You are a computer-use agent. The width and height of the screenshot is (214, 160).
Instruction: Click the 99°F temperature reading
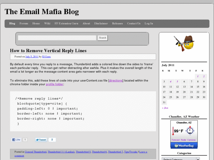pos(178,131)
